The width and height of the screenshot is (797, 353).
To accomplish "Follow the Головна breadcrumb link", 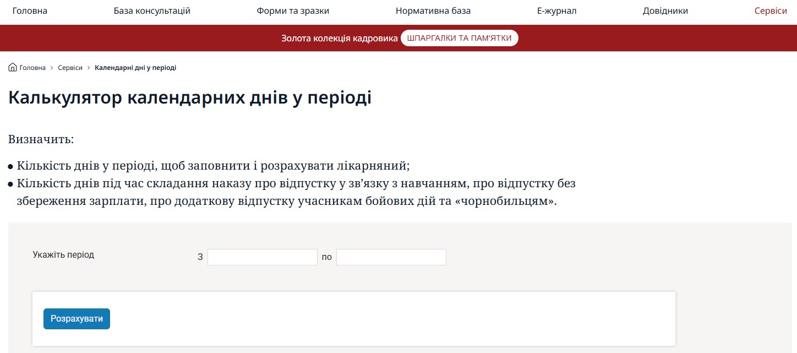I will click(x=32, y=68).
